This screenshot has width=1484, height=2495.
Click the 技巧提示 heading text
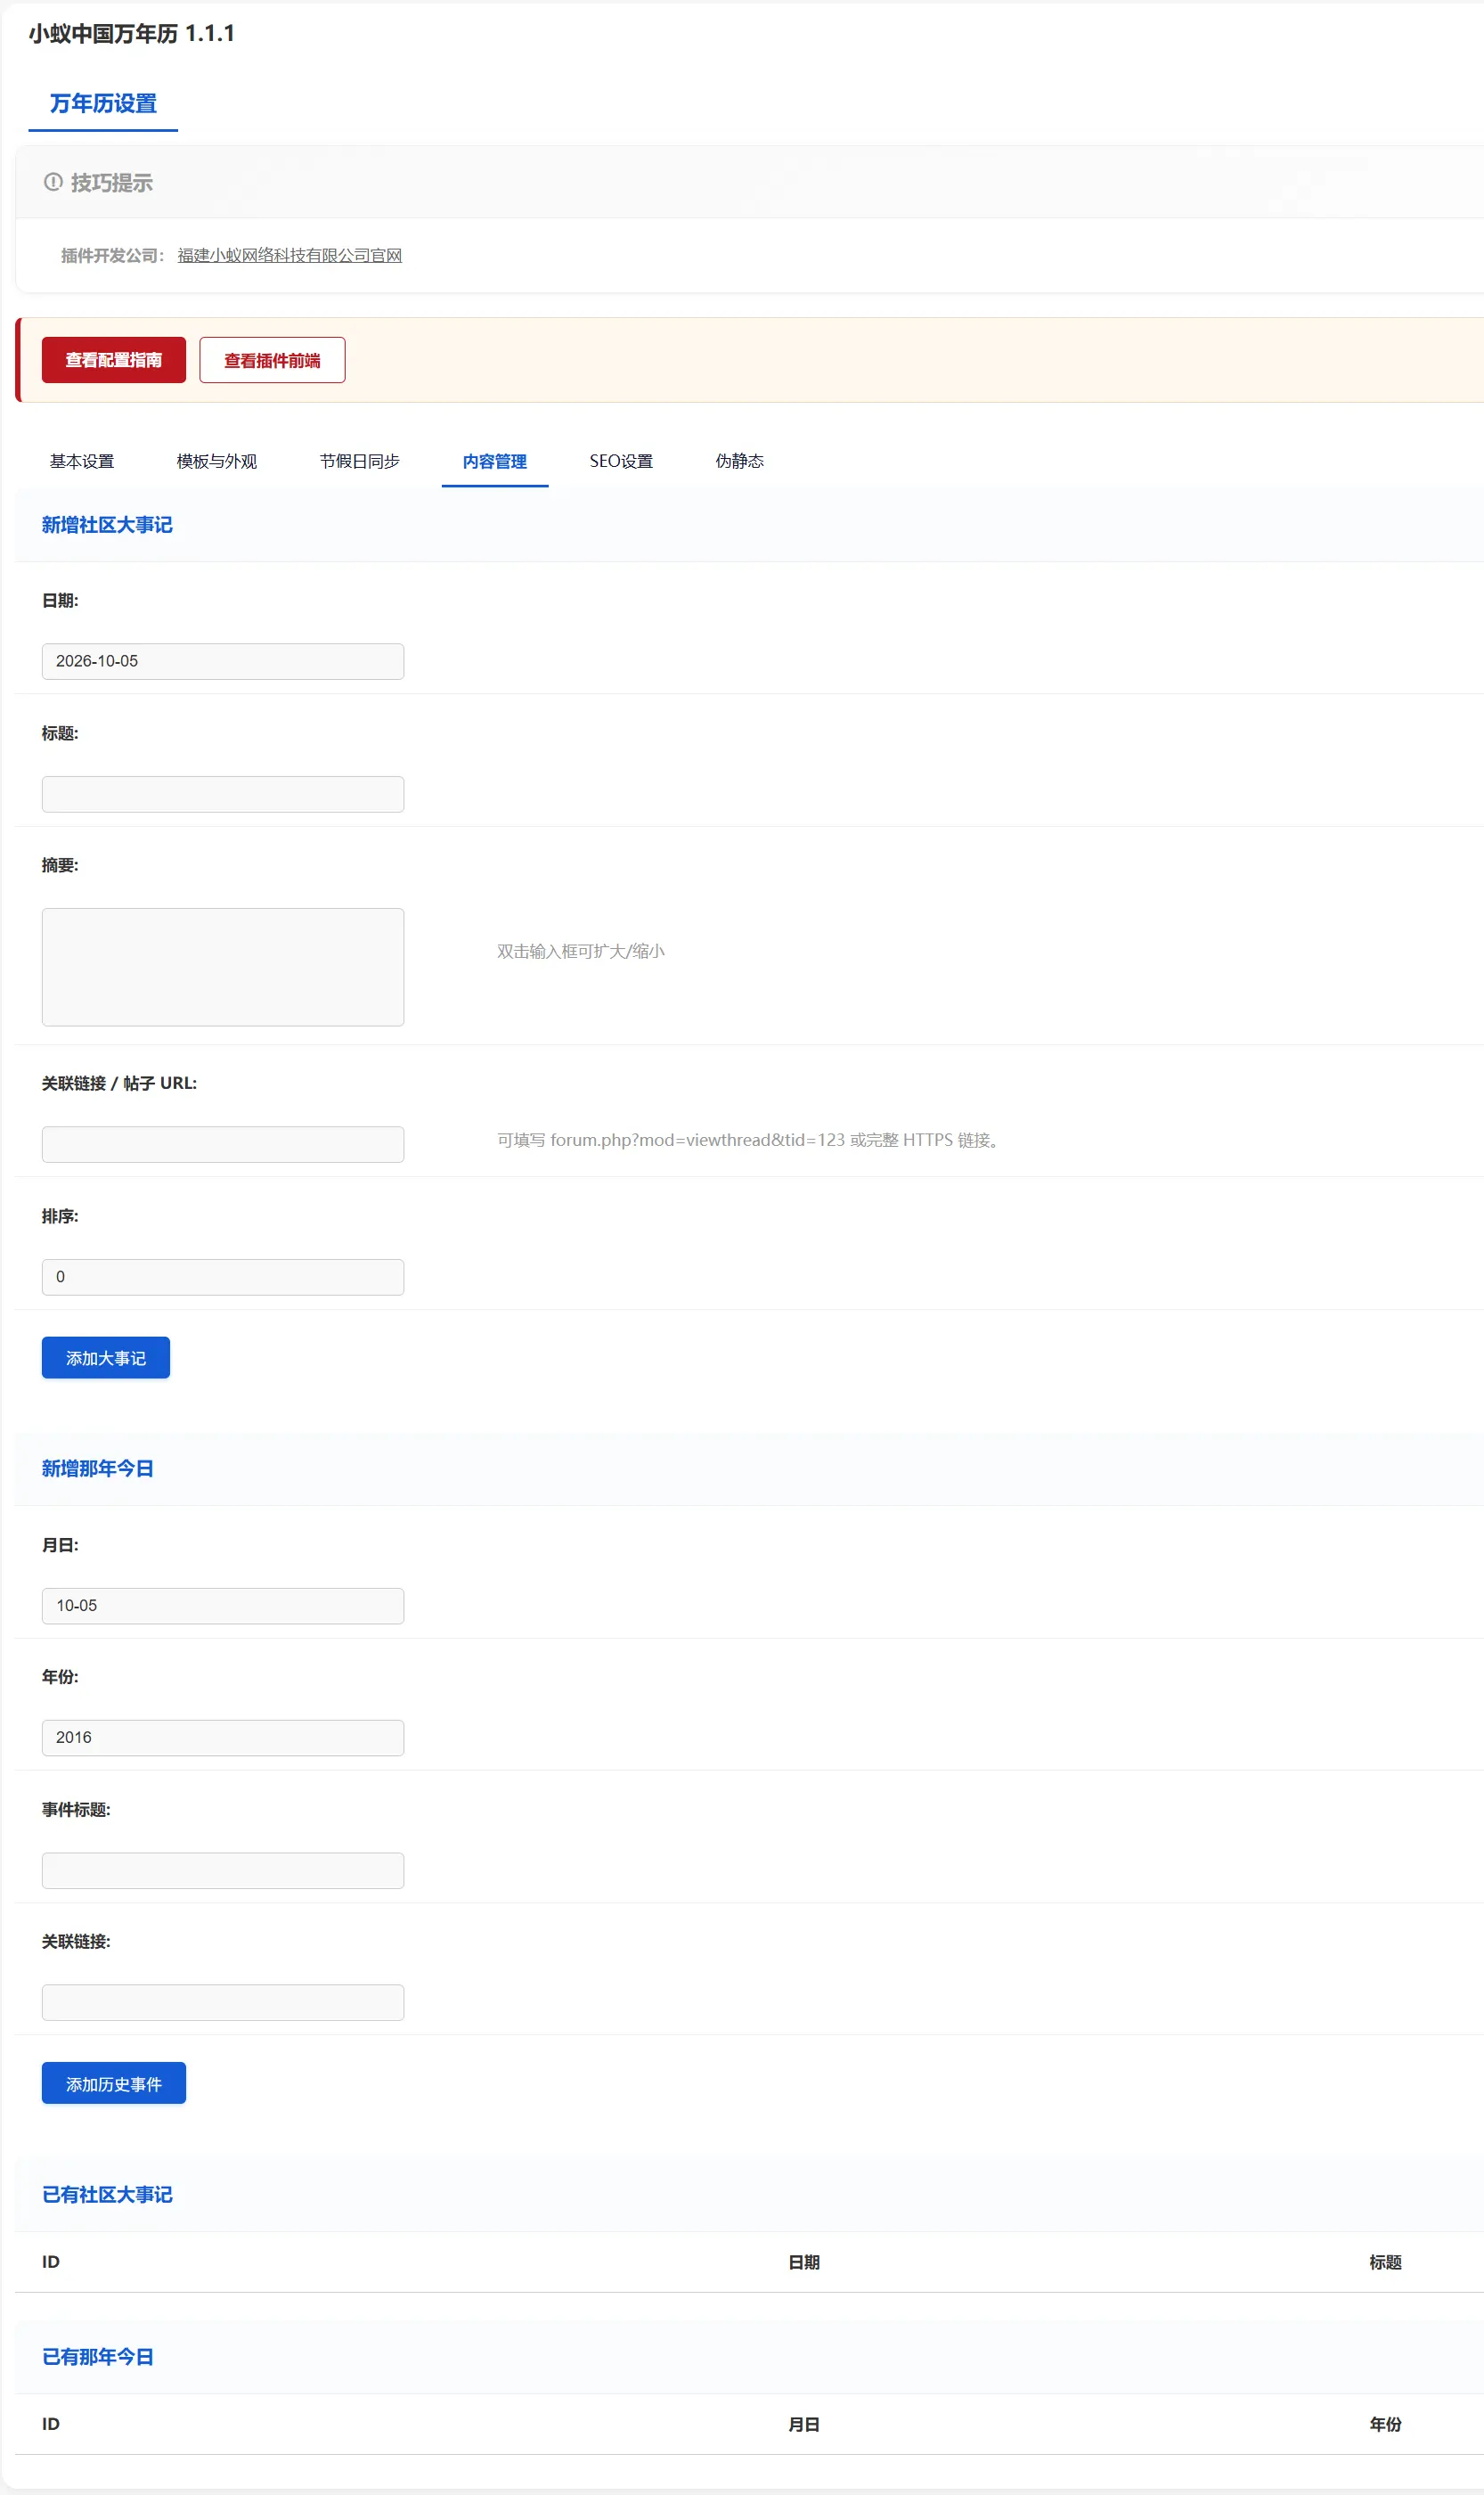[112, 183]
